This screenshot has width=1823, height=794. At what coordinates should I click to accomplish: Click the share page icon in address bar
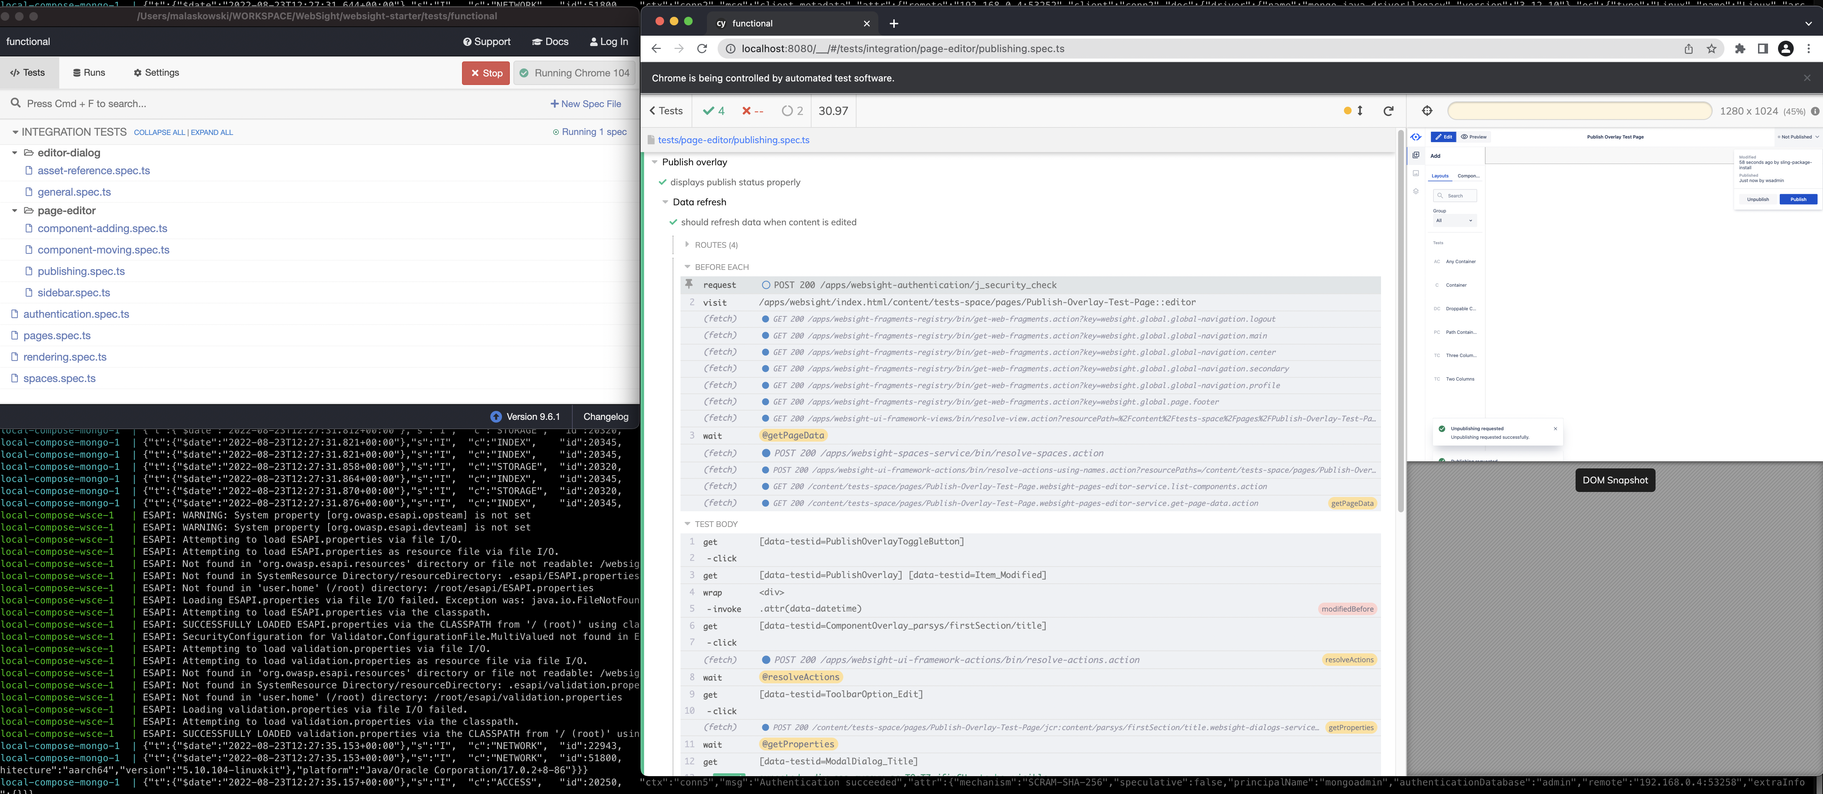click(x=1688, y=49)
